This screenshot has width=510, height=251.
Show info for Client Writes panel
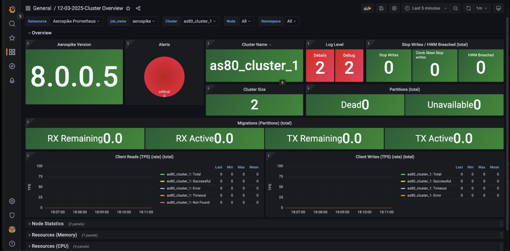tap(268, 155)
